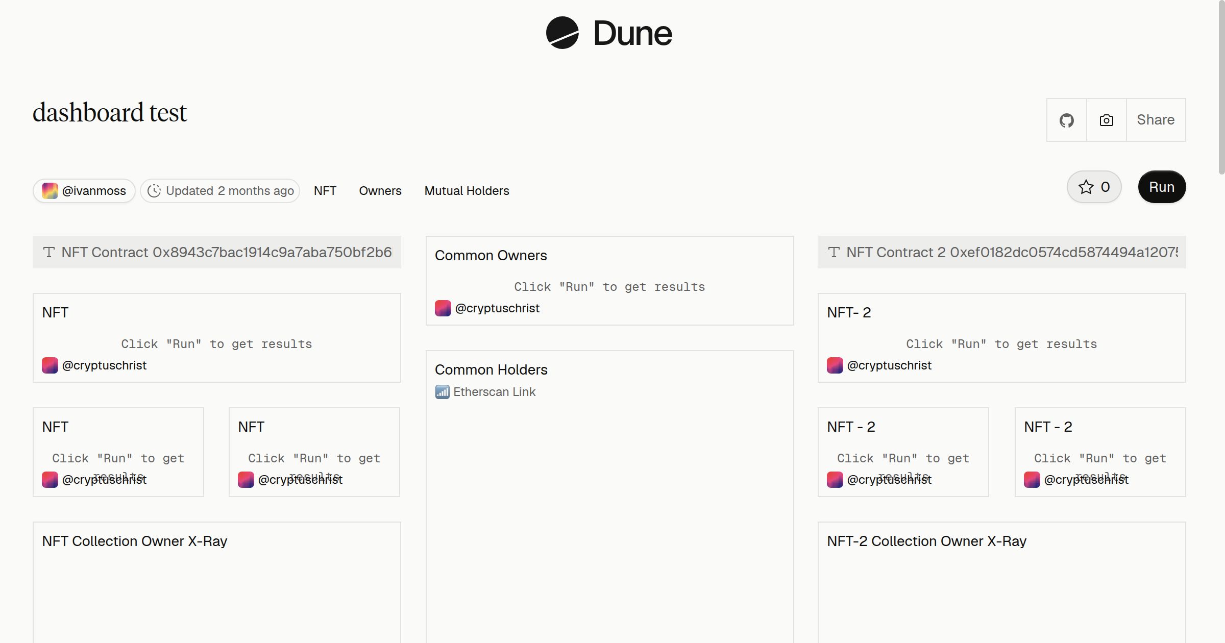Click the camera screenshot icon
This screenshot has width=1225, height=643.
click(x=1106, y=120)
